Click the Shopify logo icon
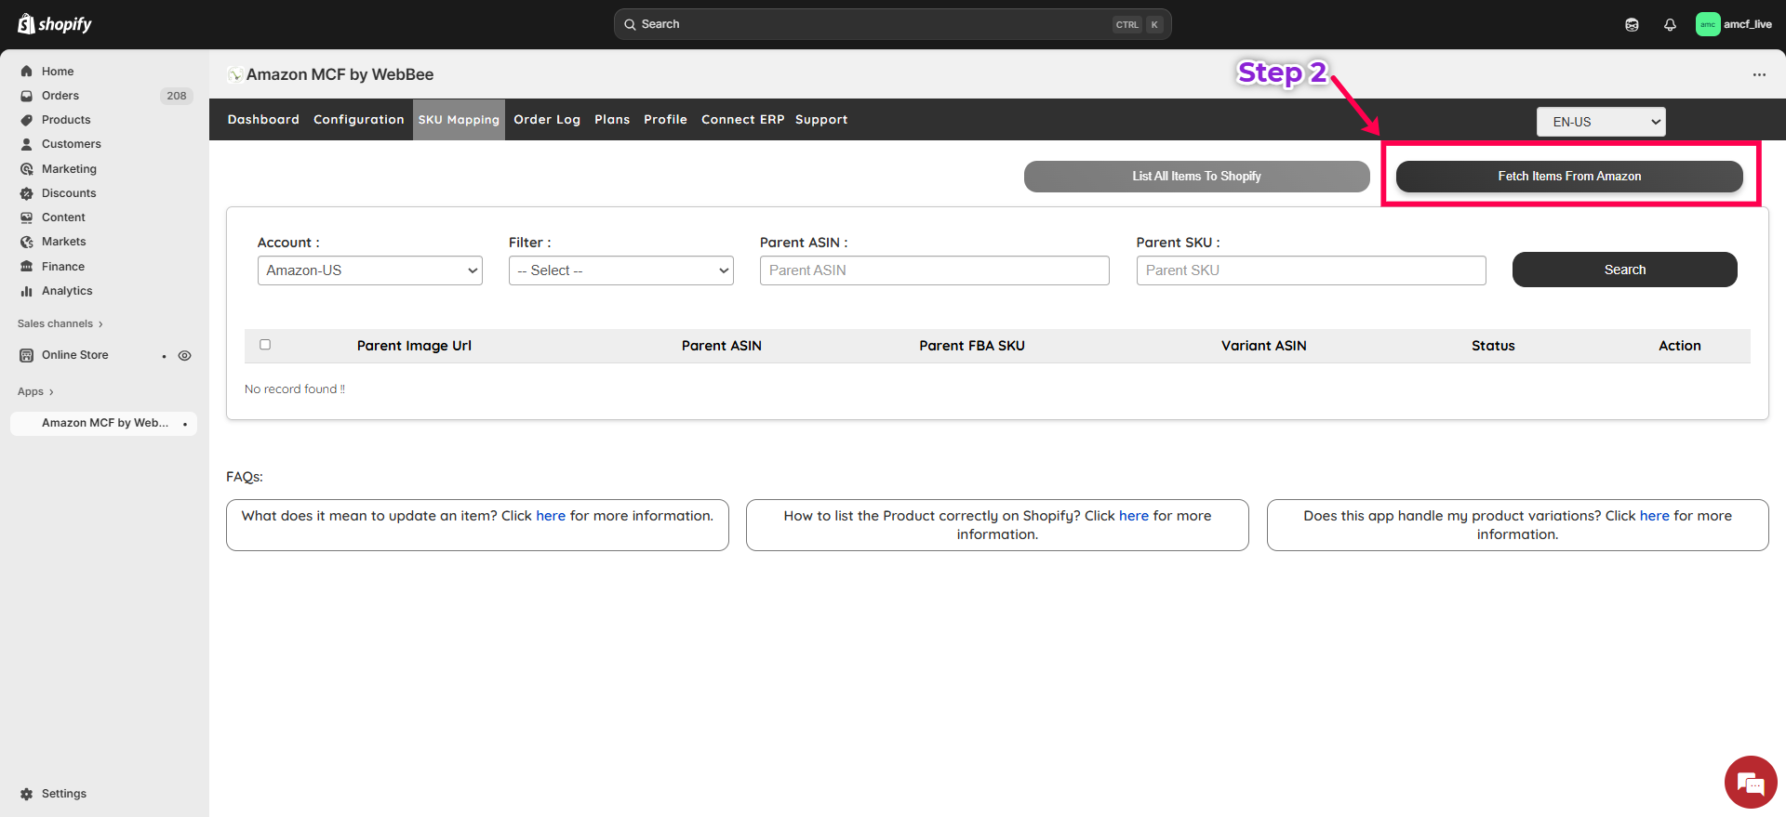Screen dimensions: 1786x817 [x=26, y=24]
